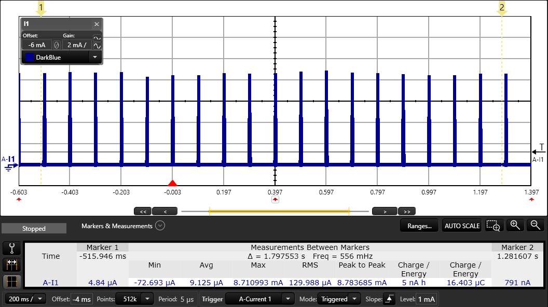Open the Ranges... dialog

click(x=419, y=225)
